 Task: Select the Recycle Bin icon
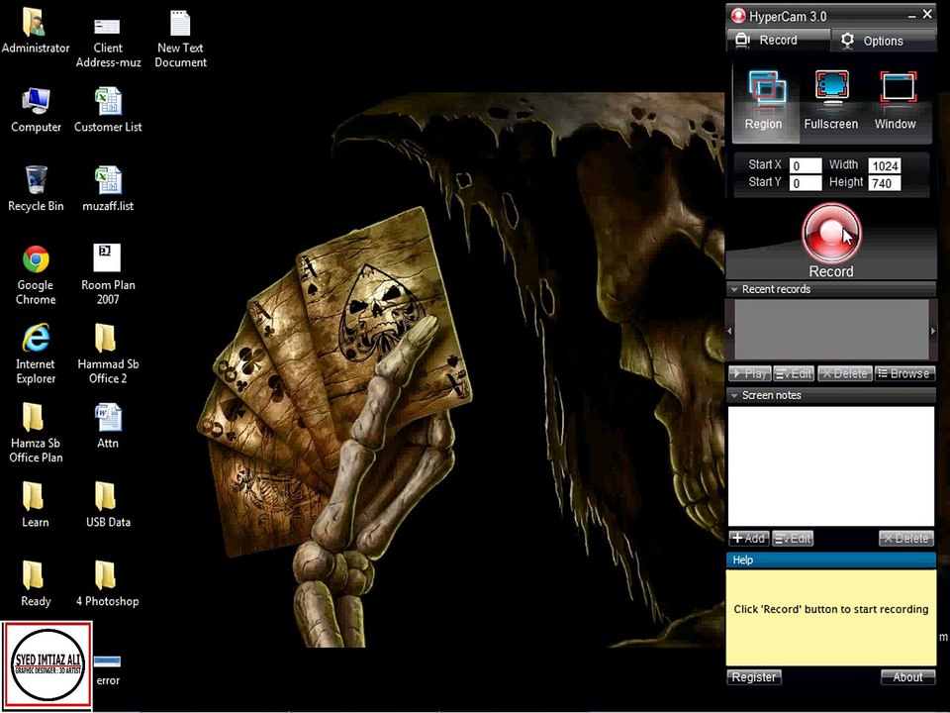(36, 189)
